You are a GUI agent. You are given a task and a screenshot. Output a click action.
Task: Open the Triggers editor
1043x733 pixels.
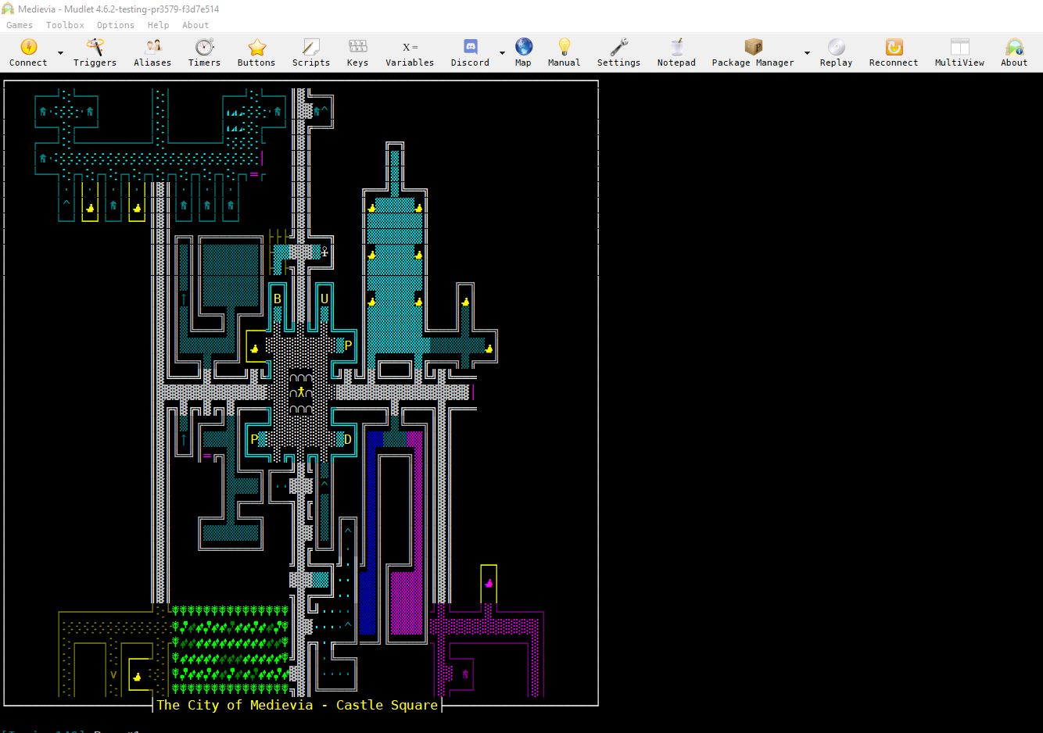[95, 52]
